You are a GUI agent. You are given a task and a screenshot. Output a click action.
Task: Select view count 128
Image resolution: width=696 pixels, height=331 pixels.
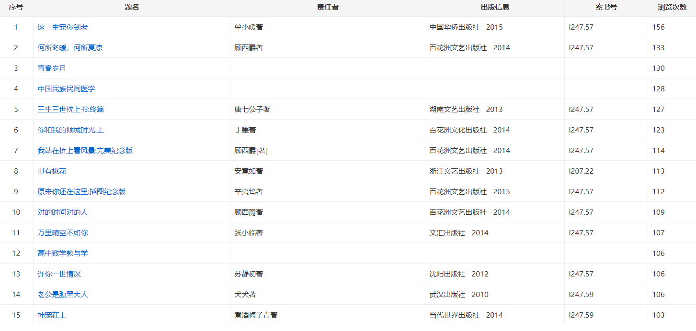click(x=659, y=89)
